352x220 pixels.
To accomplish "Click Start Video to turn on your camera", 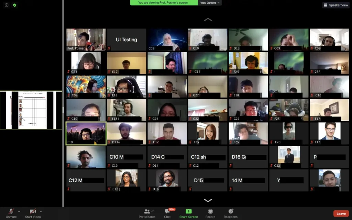I will pos(32,213).
